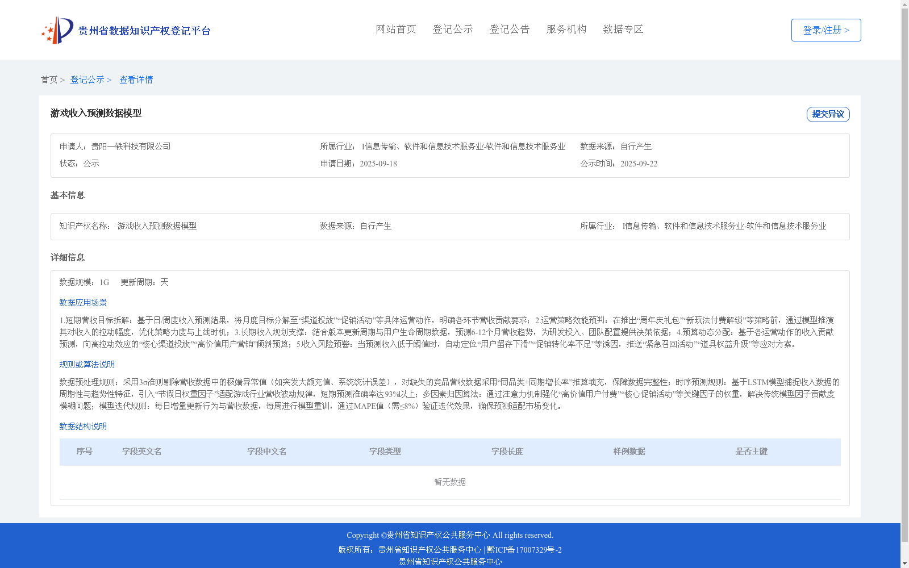Go to 登记公示 menu item
Image resolution: width=909 pixels, height=568 pixels.
click(x=453, y=30)
